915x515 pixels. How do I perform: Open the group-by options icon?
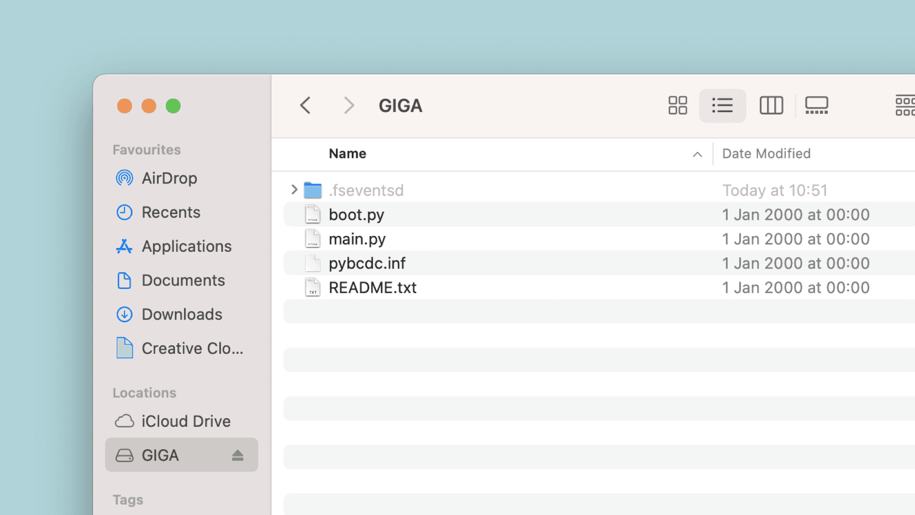click(905, 105)
